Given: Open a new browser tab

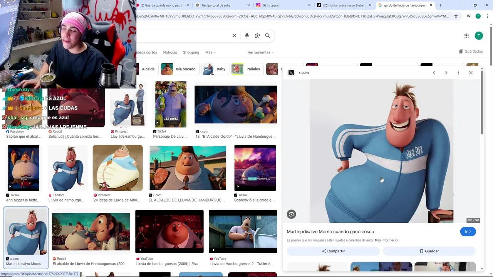Looking at the screenshot, I should (x=440, y=5).
